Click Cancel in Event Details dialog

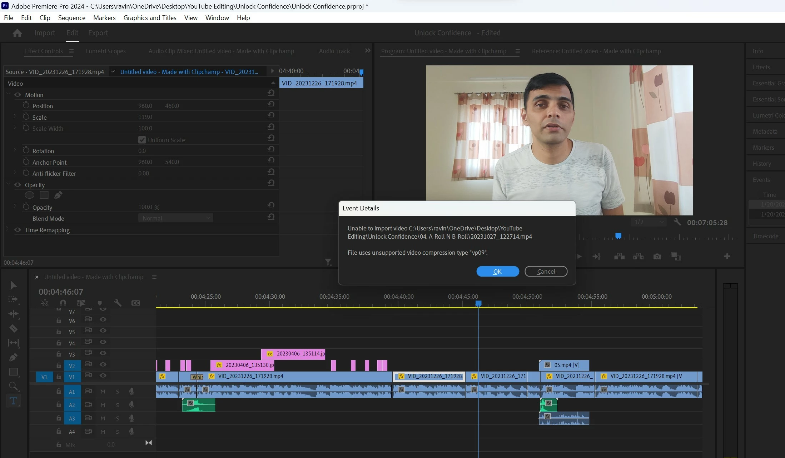(546, 272)
